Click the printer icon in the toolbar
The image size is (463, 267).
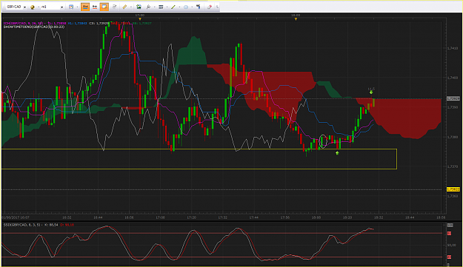(114, 7)
